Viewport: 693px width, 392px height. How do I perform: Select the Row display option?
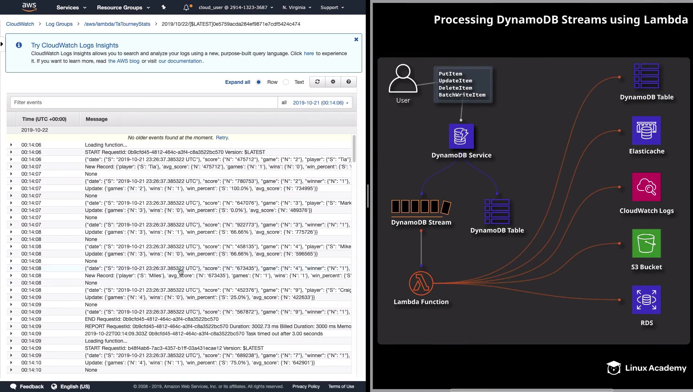259,82
